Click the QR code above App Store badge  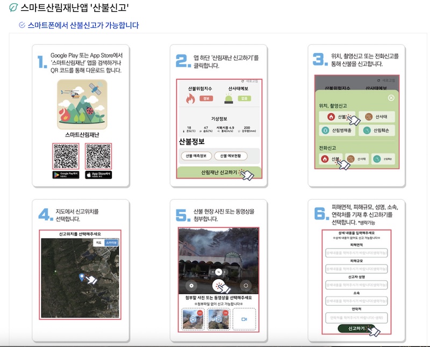click(98, 156)
